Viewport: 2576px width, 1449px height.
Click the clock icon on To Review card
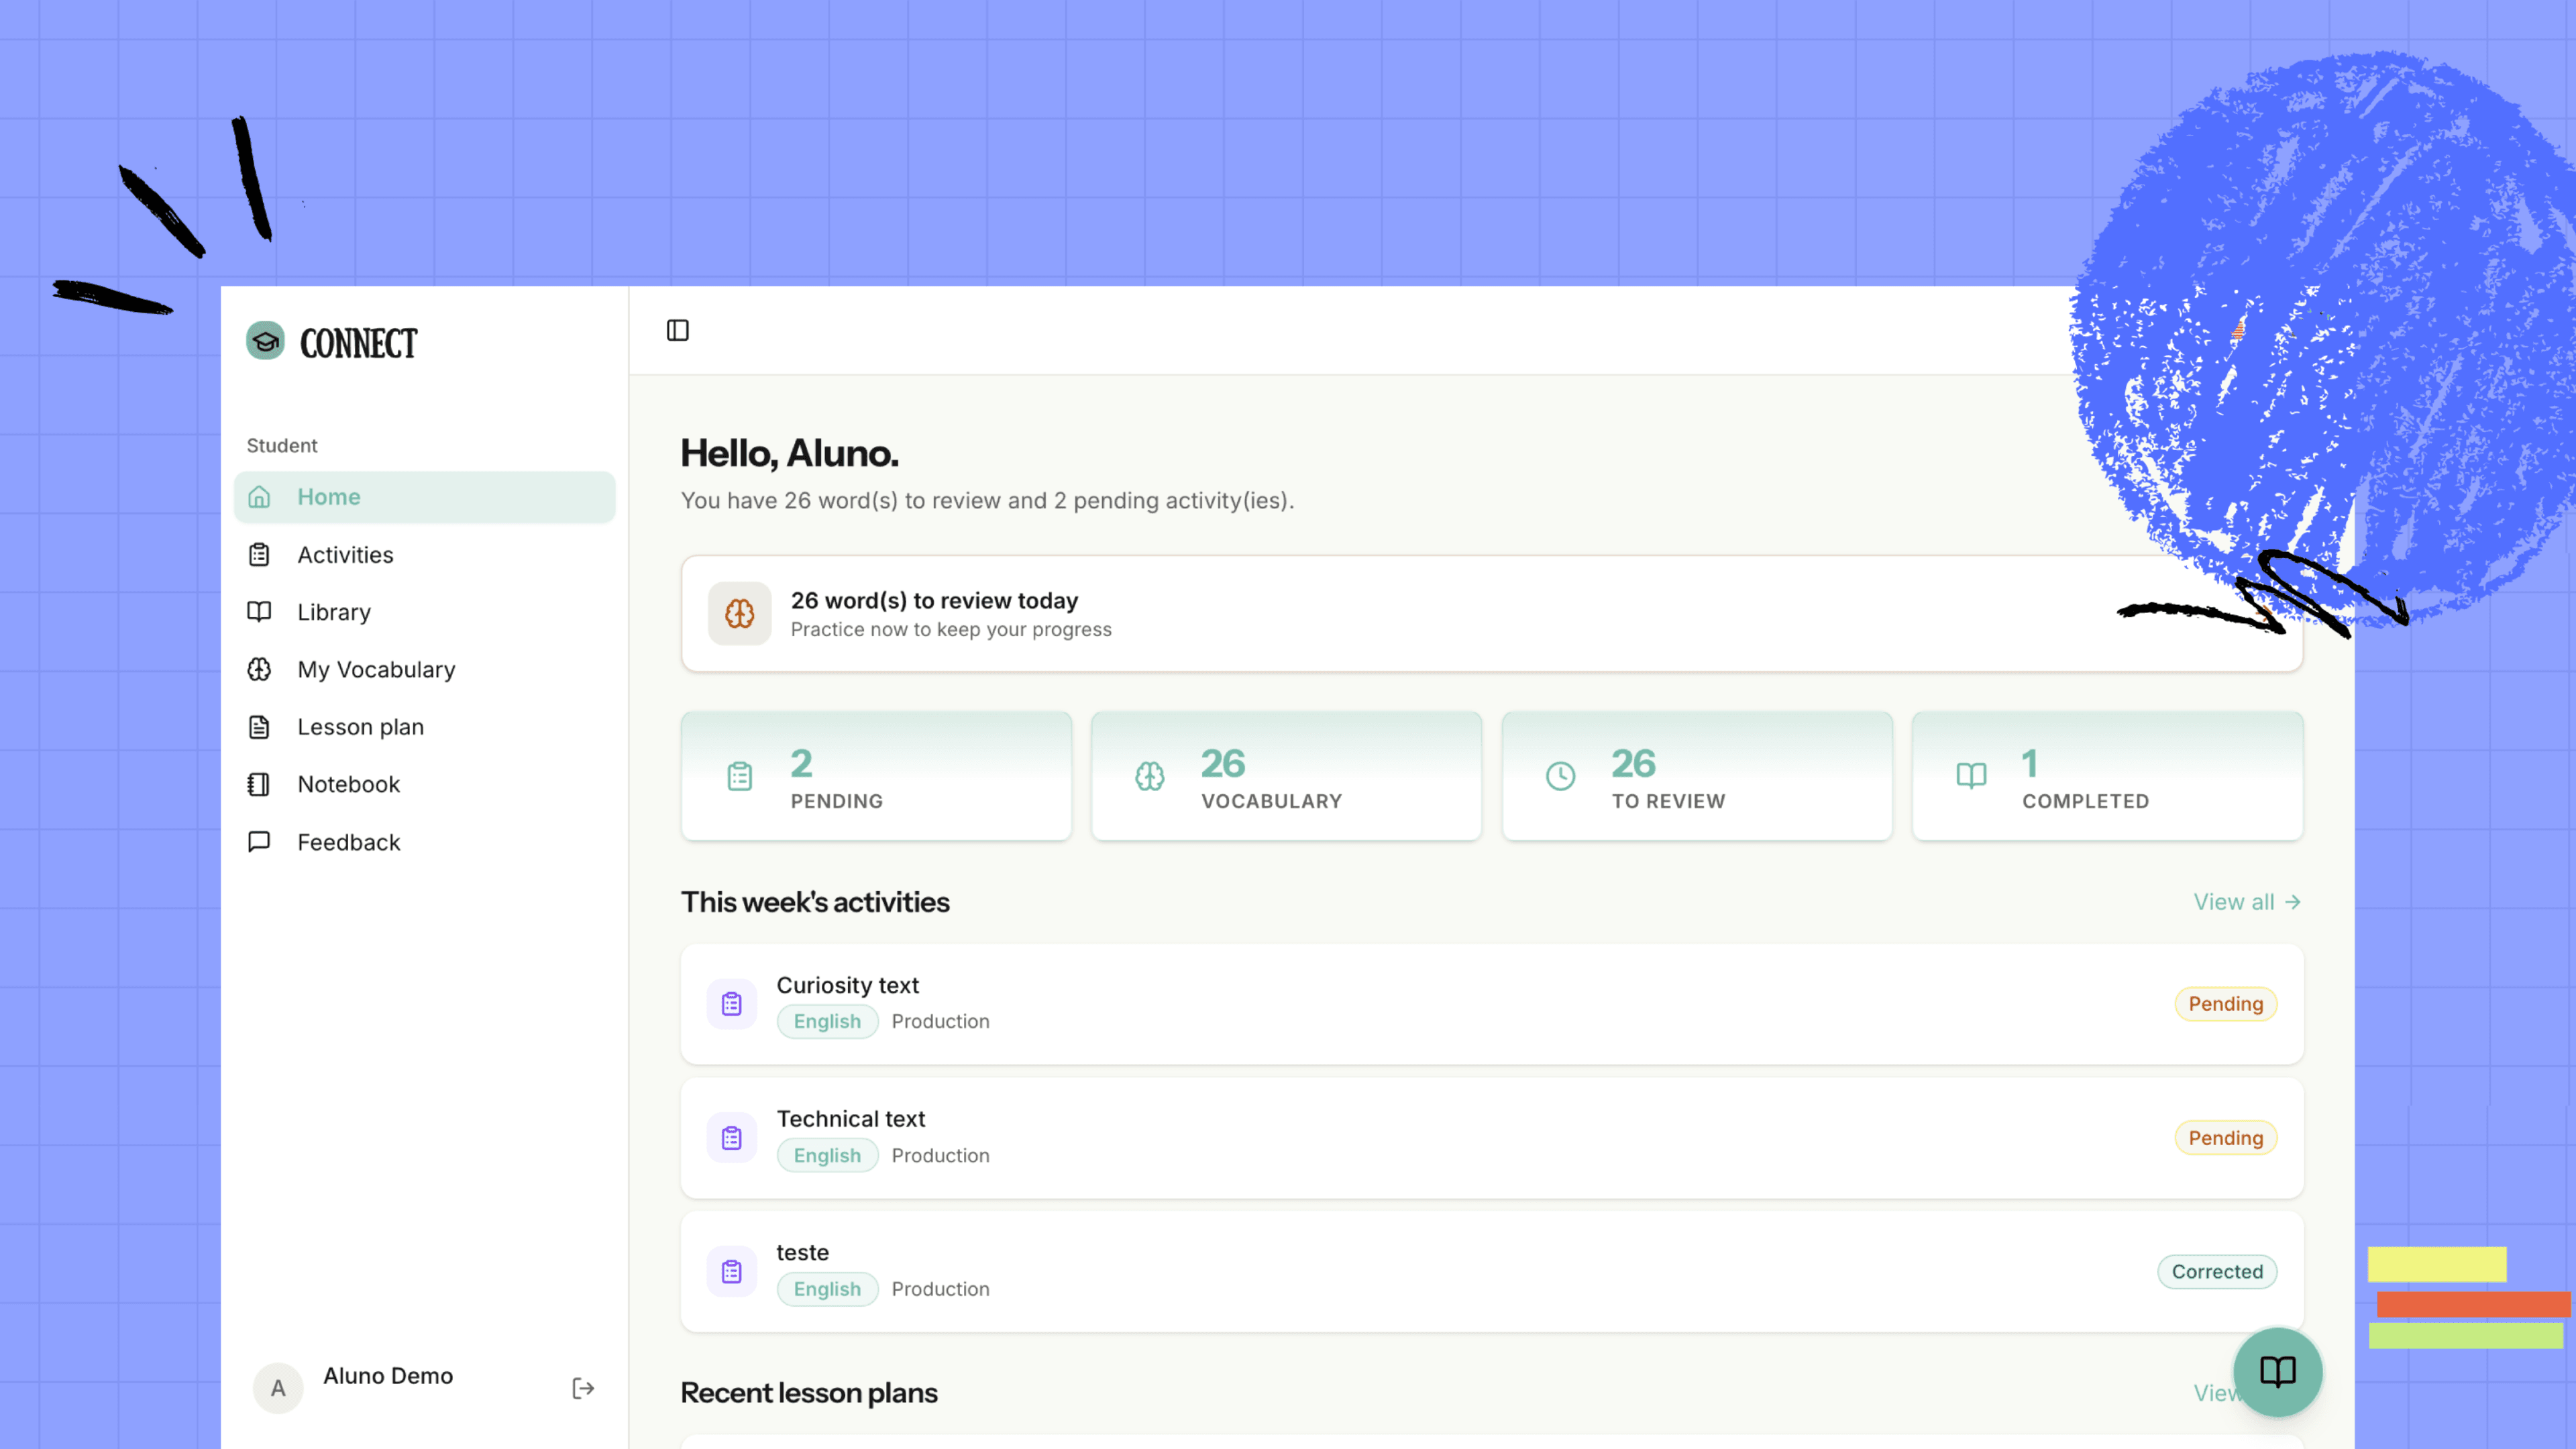[1560, 776]
